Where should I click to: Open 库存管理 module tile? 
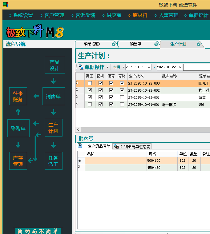click(x=18, y=161)
